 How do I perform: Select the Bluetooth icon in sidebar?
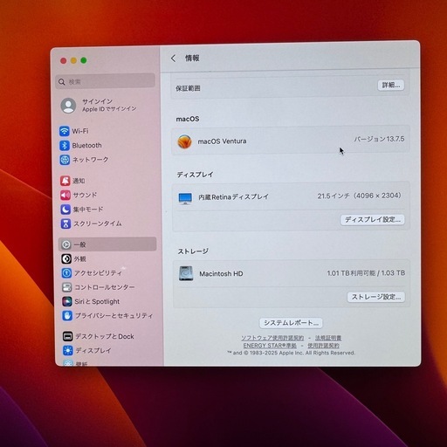coord(65,145)
